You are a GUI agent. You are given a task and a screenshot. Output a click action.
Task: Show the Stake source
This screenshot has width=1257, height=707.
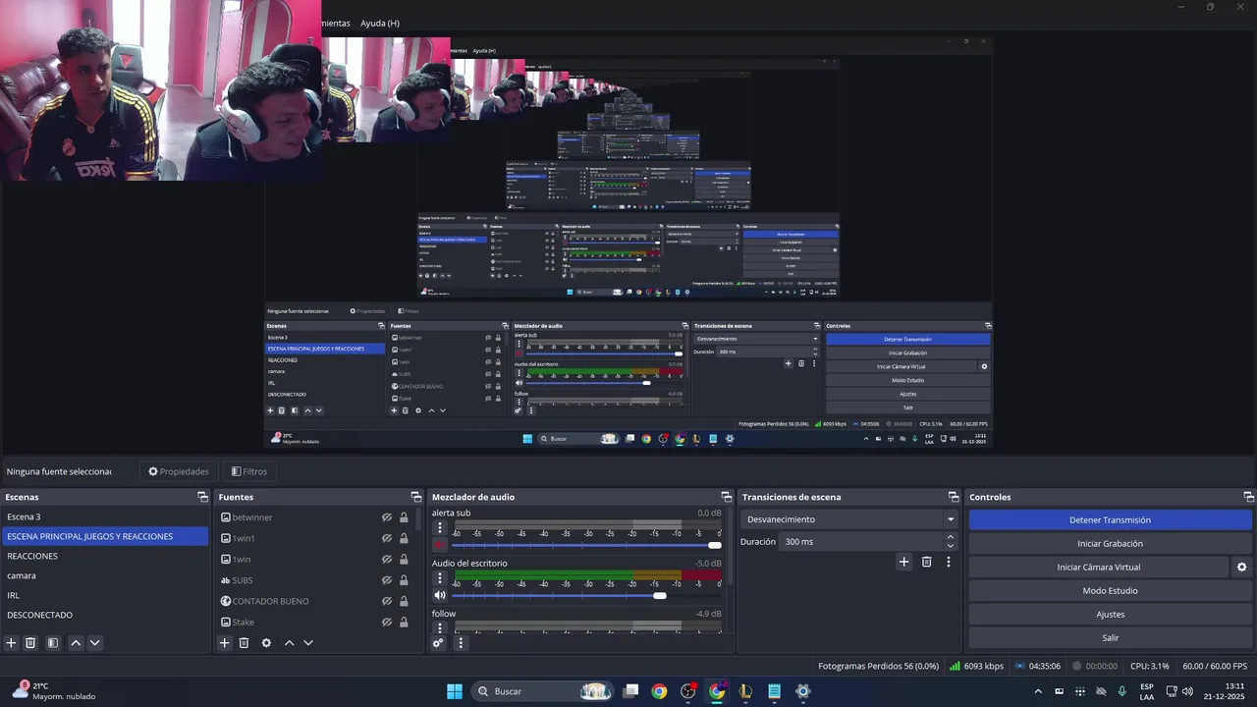(x=387, y=622)
